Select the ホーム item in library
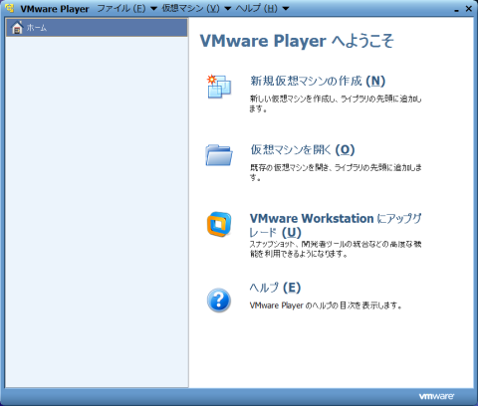 [x=97, y=28]
